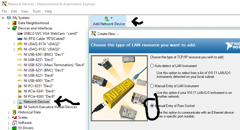The height and width of the screenshot is (130, 240).
Task: Click the USB icon for NI USB-6251 Mass Termination Dev4
Action: 20,65
